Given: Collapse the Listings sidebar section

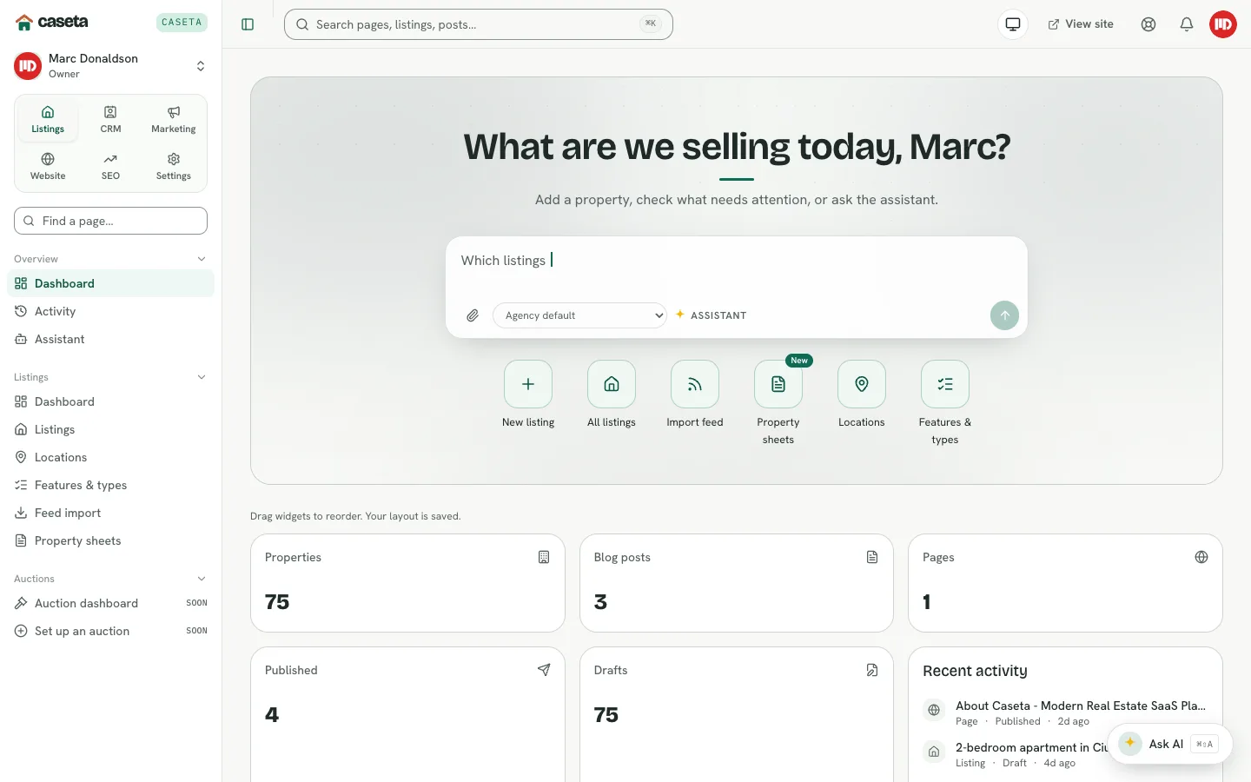Looking at the screenshot, I should pos(110,377).
